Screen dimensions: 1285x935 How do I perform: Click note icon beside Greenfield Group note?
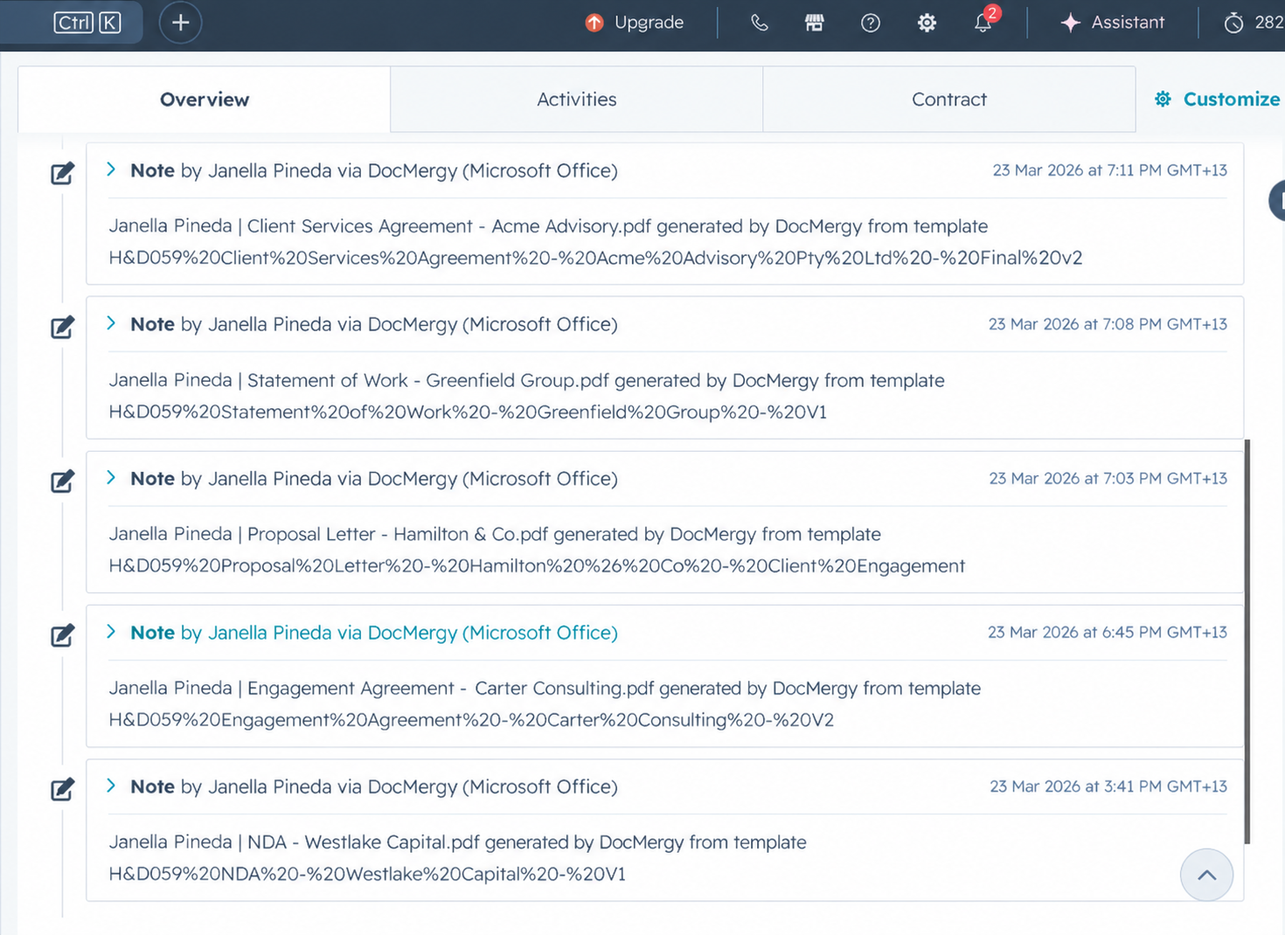[62, 327]
